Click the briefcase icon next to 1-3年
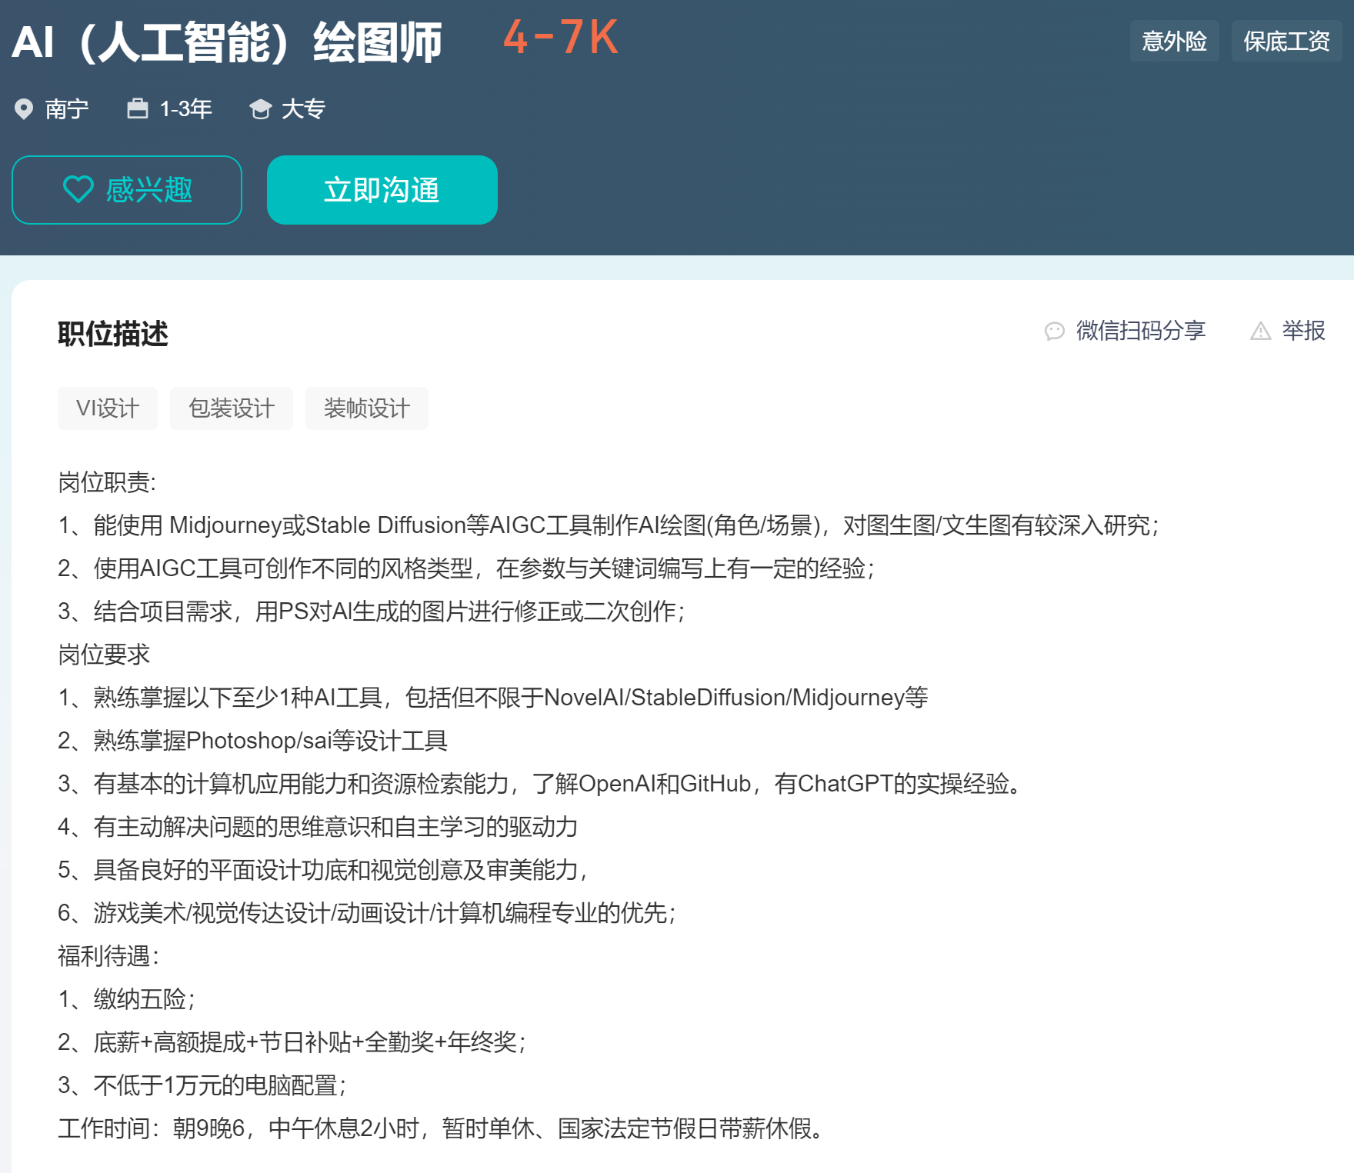The image size is (1354, 1173). point(137,108)
